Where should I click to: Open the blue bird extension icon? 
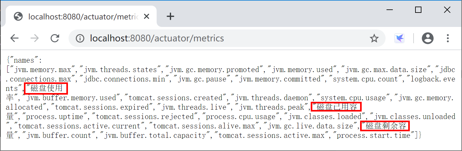pyautogui.click(x=399, y=39)
